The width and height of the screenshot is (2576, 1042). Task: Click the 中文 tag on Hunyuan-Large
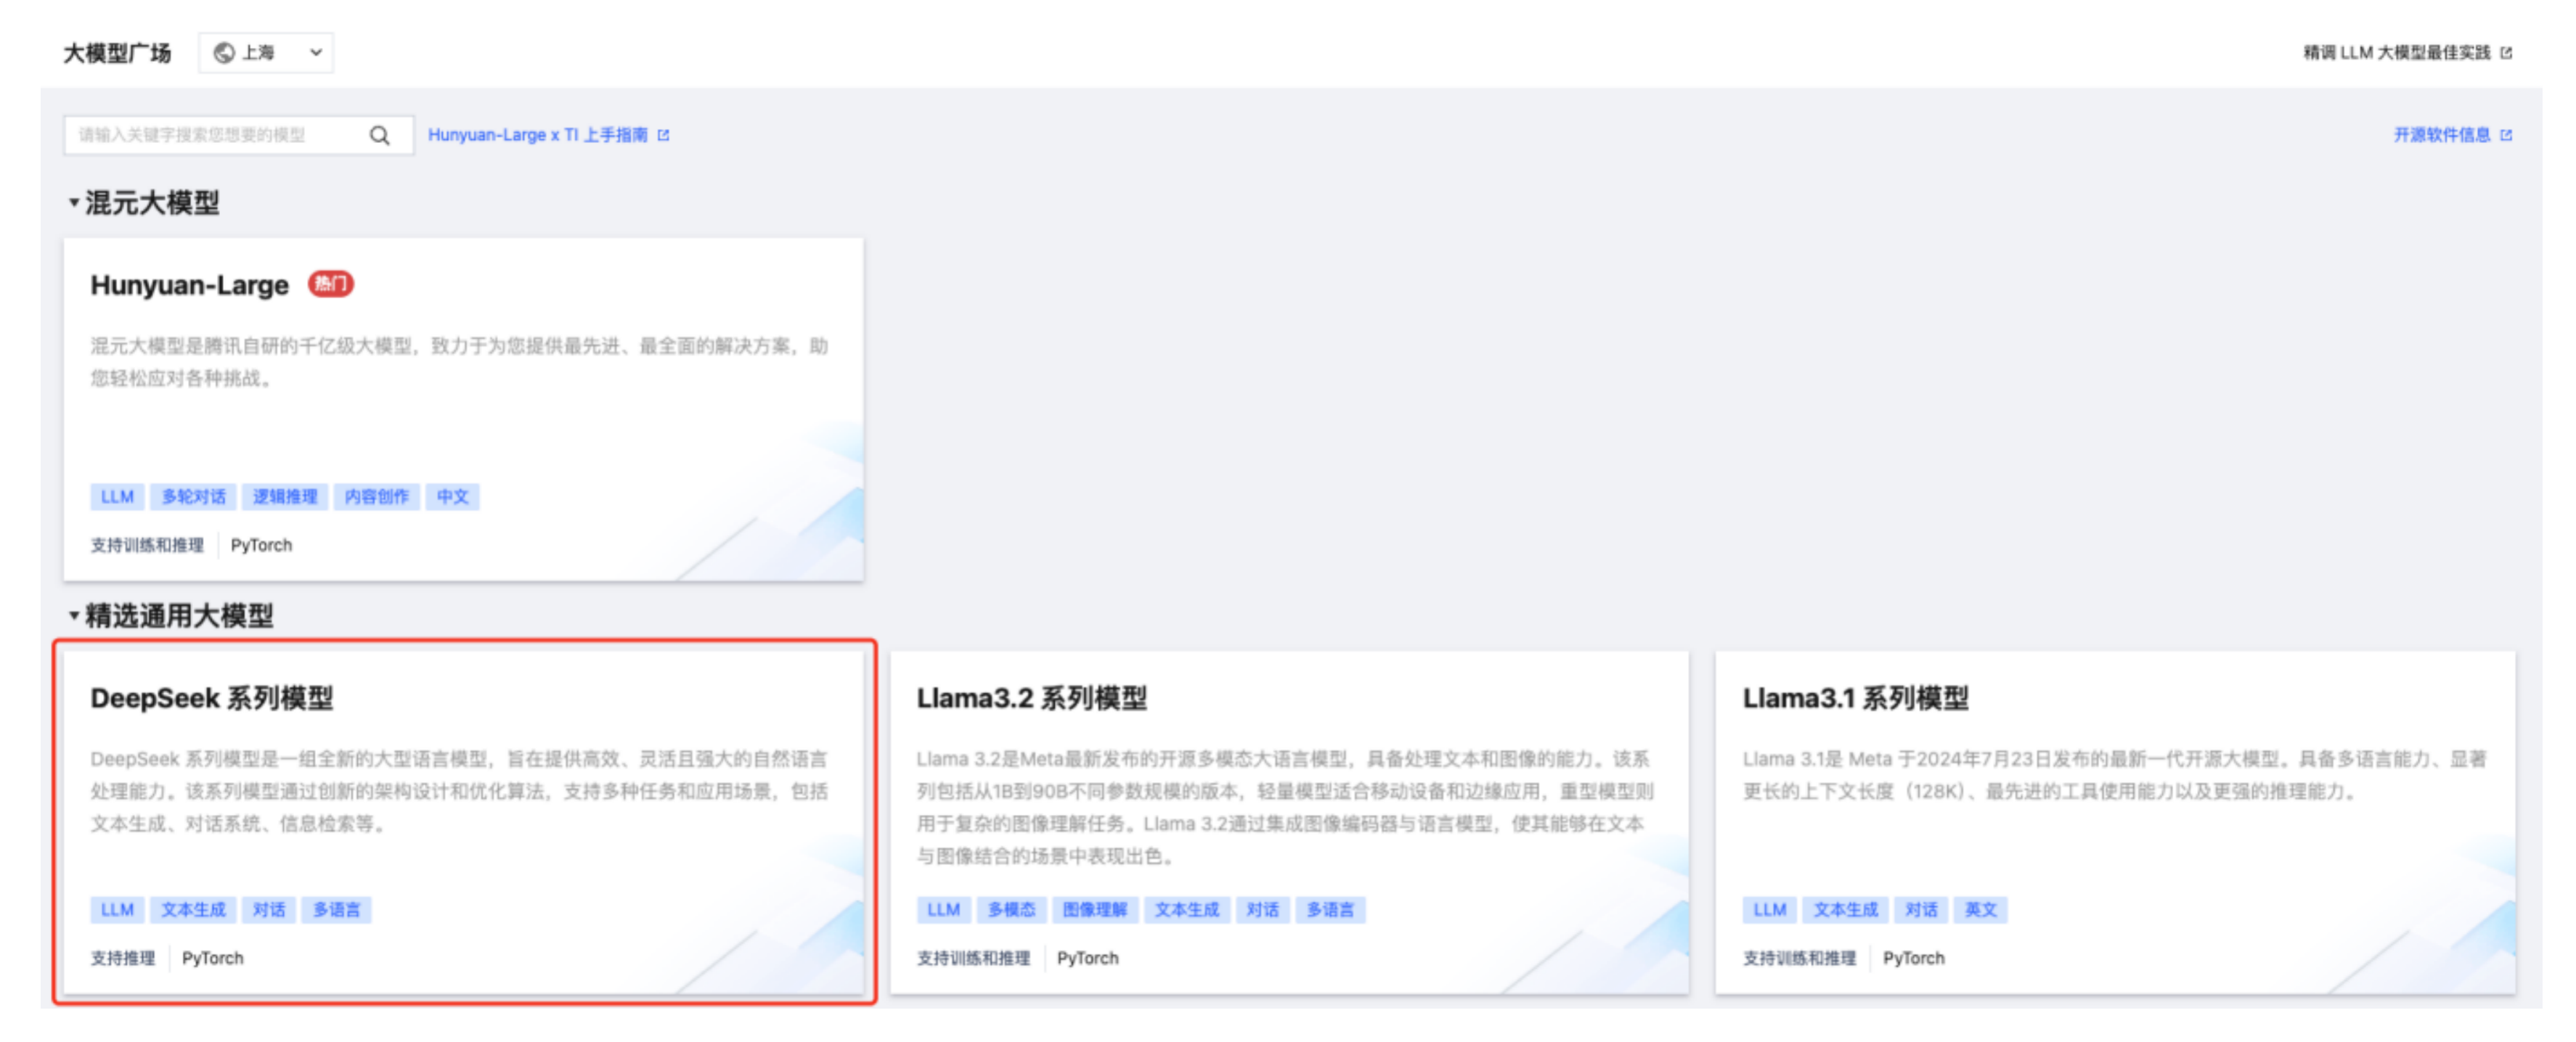[453, 496]
